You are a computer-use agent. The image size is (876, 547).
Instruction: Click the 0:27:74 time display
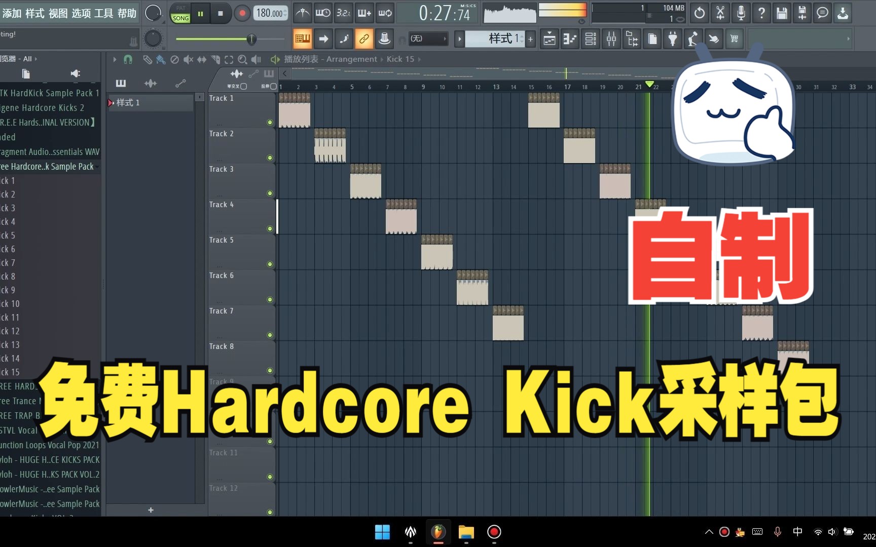(445, 13)
